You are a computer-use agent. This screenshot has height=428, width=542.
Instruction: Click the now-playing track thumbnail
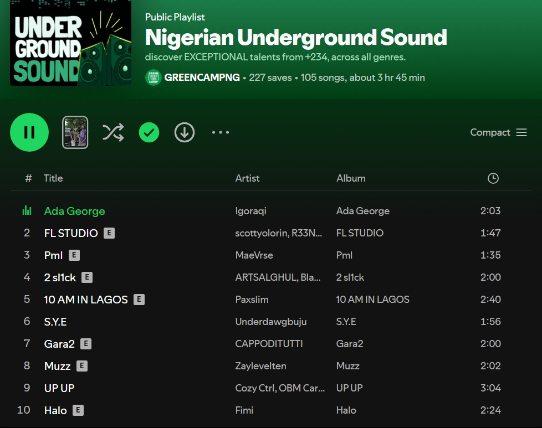point(75,132)
